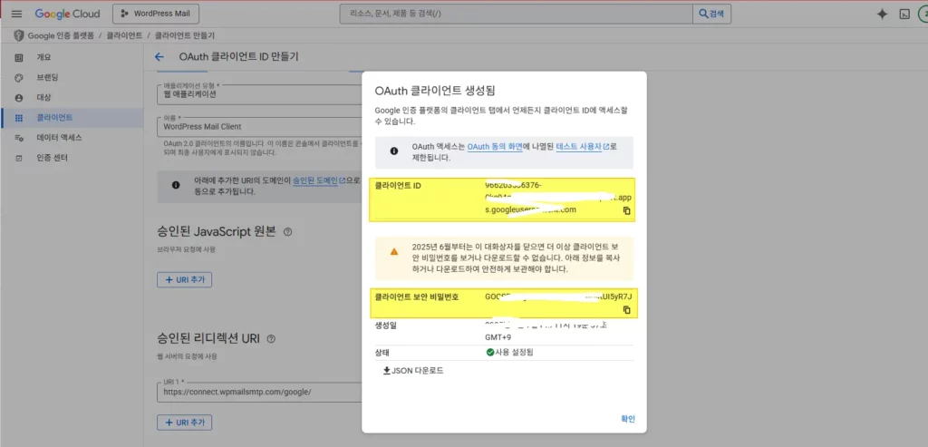Open 브랜딩 in the sidebar
The image size is (928, 447).
pyautogui.click(x=47, y=78)
